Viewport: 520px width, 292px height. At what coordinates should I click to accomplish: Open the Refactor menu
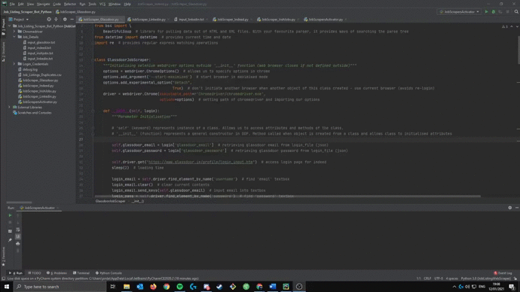pos(69,4)
